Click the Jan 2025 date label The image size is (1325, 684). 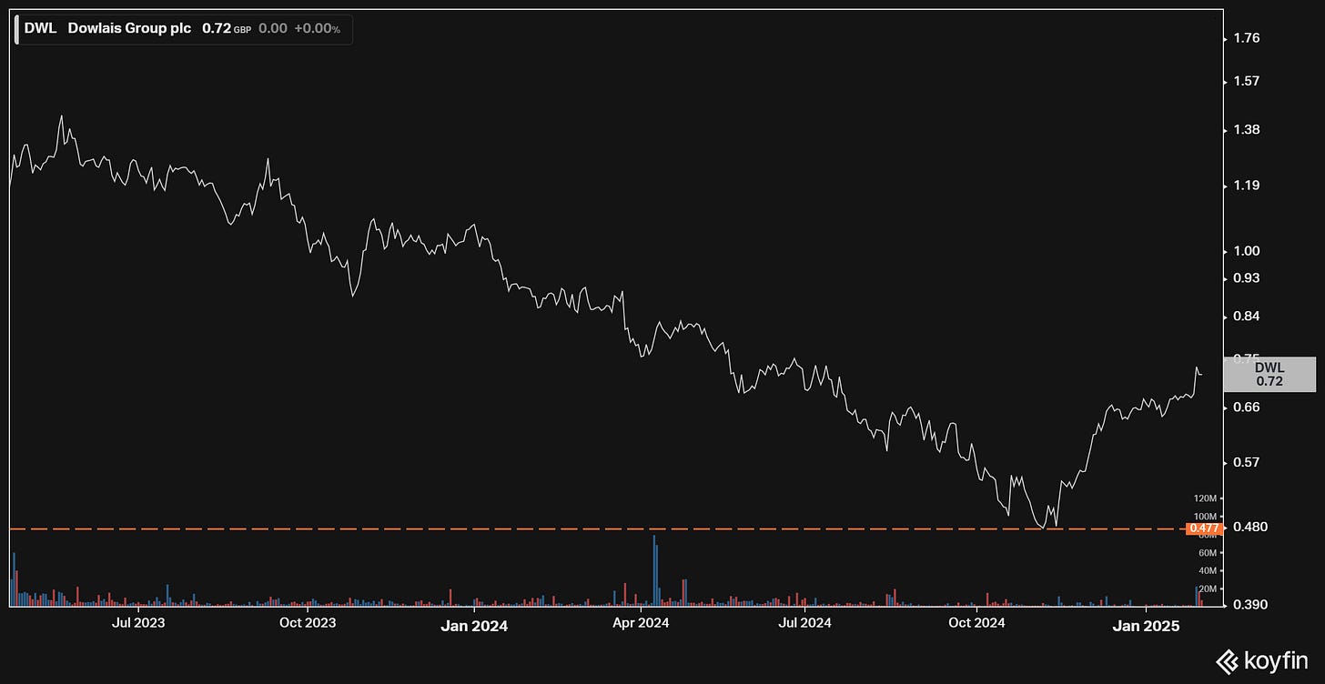coord(1147,626)
